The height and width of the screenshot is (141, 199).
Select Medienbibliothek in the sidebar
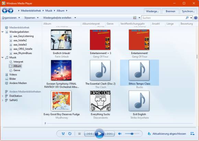click(x=19, y=27)
